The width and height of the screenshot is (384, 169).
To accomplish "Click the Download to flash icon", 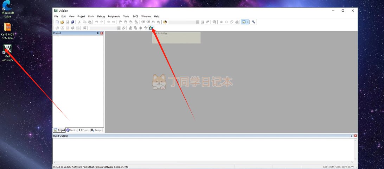I will tap(84, 28).
